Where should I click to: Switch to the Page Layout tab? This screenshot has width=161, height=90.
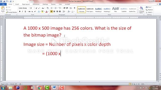point(26,4)
